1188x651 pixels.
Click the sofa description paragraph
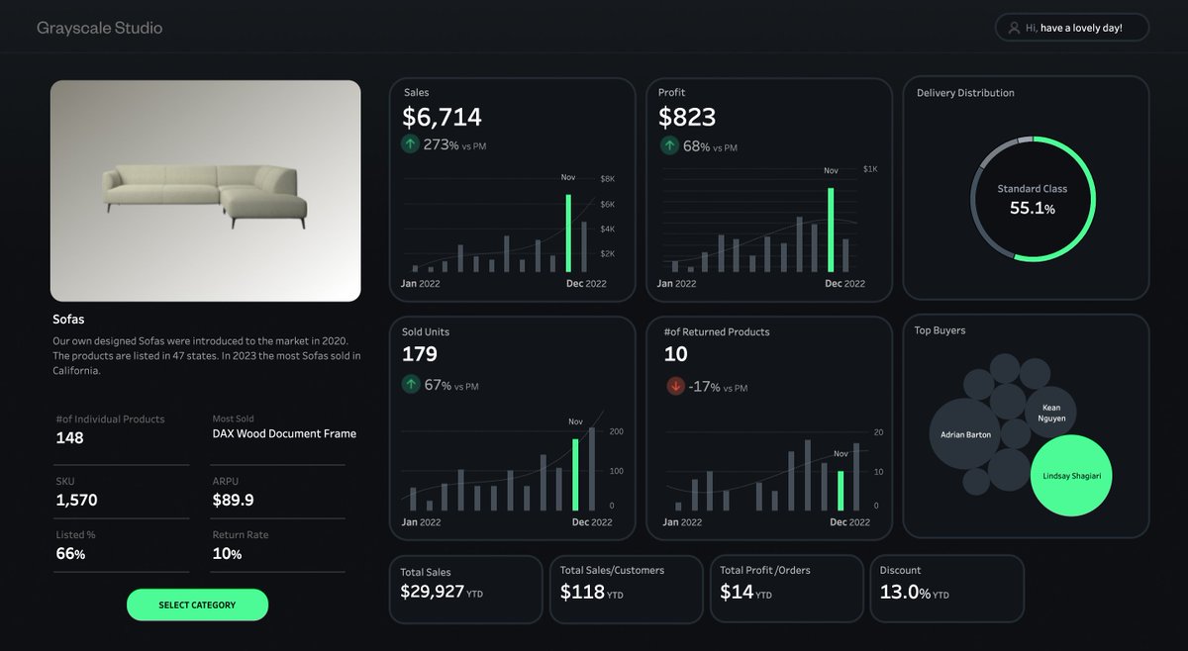(x=206, y=355)
